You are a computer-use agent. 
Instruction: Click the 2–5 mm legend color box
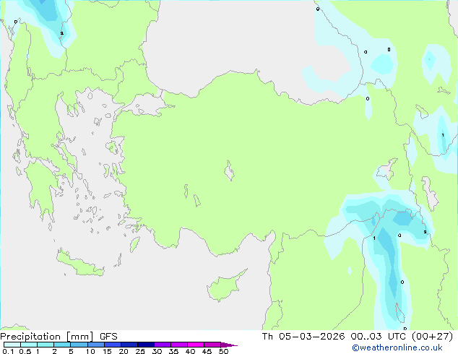coord(62,345)
